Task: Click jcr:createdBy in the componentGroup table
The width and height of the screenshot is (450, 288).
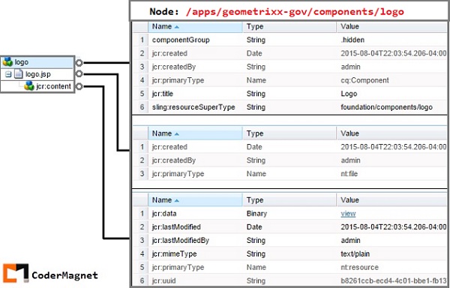Action: (174, 67)
